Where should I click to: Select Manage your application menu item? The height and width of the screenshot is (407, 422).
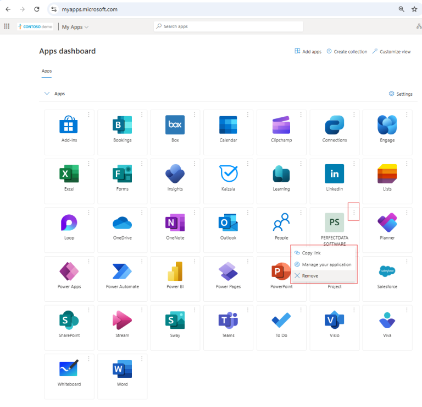(326, 264)
